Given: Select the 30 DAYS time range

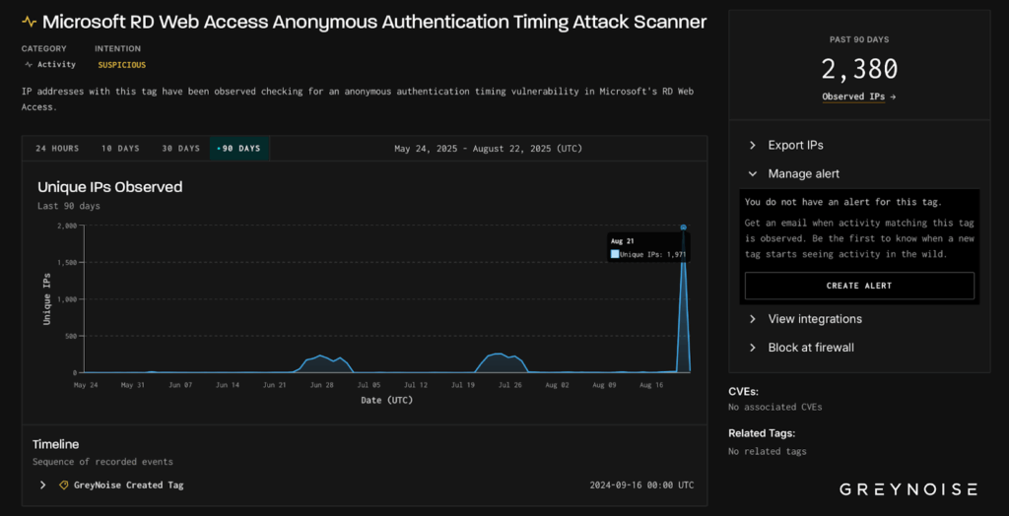Looking at the screenshot, I should (180, 149).
